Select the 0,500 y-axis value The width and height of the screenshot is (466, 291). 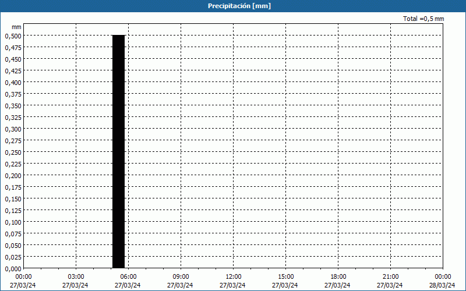13,36
